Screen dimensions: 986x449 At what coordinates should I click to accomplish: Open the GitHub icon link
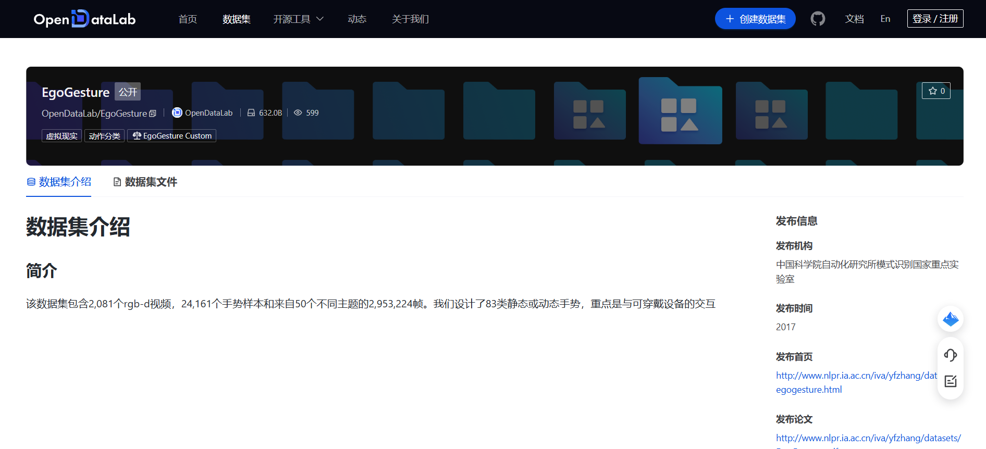click(x=818, y=19)
